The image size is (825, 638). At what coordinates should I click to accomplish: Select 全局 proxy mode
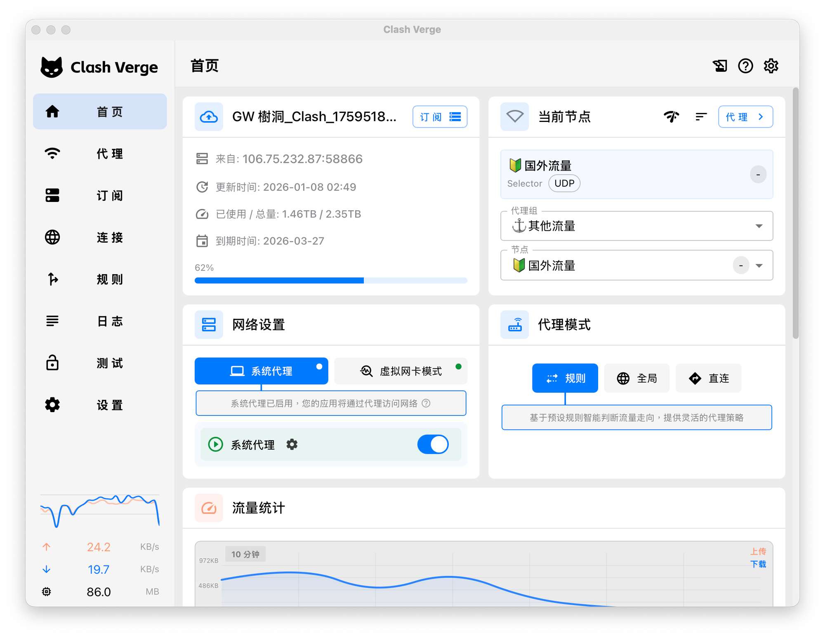point(636,378)
